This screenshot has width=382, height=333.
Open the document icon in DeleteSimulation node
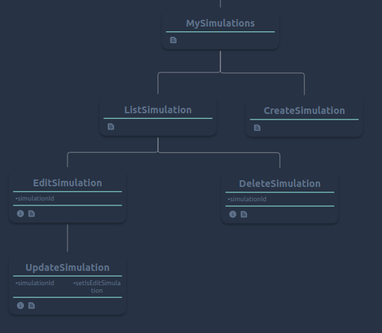tap(244, 214)
